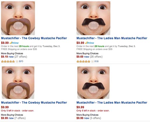View $9.99 new from 3 offers

[89, 118]
